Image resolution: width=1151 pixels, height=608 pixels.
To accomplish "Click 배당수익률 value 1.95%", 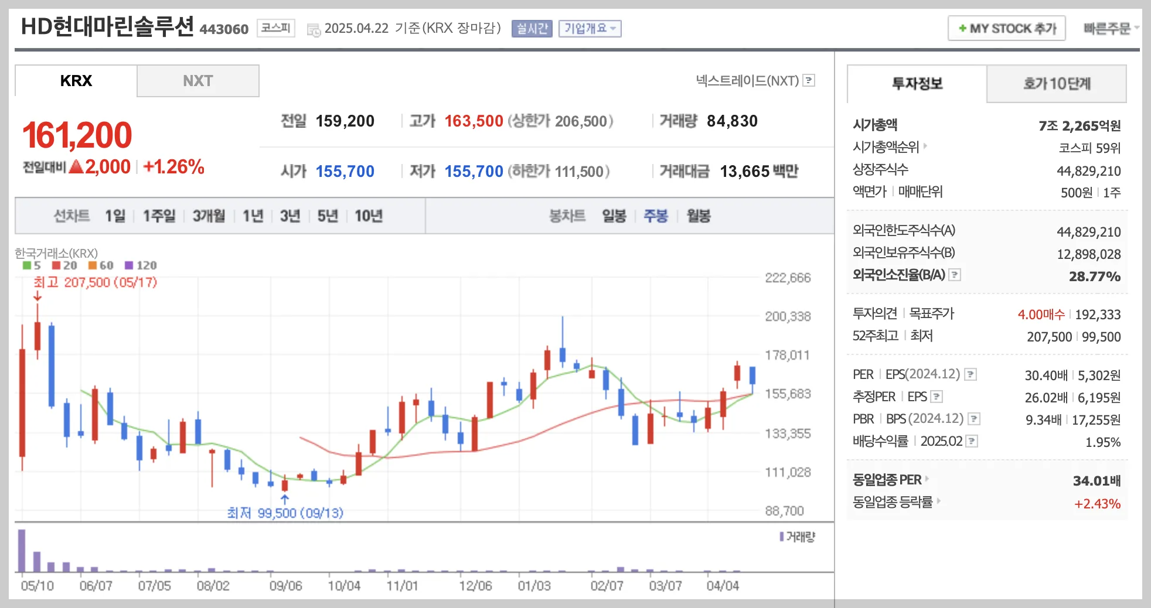I will (x=1102, y=442).
